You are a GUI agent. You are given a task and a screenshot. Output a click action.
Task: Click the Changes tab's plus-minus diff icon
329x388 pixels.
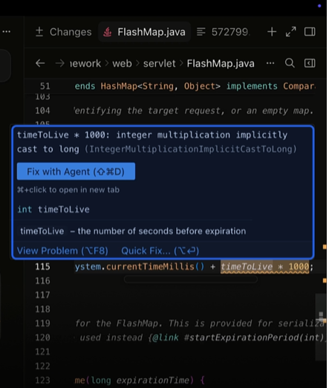coord(39,32)
